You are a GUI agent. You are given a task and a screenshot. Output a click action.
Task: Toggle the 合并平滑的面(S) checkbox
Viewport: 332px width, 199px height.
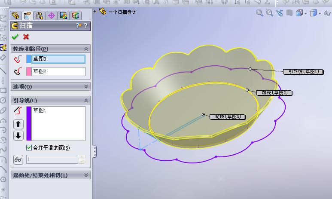coord(29,148)
